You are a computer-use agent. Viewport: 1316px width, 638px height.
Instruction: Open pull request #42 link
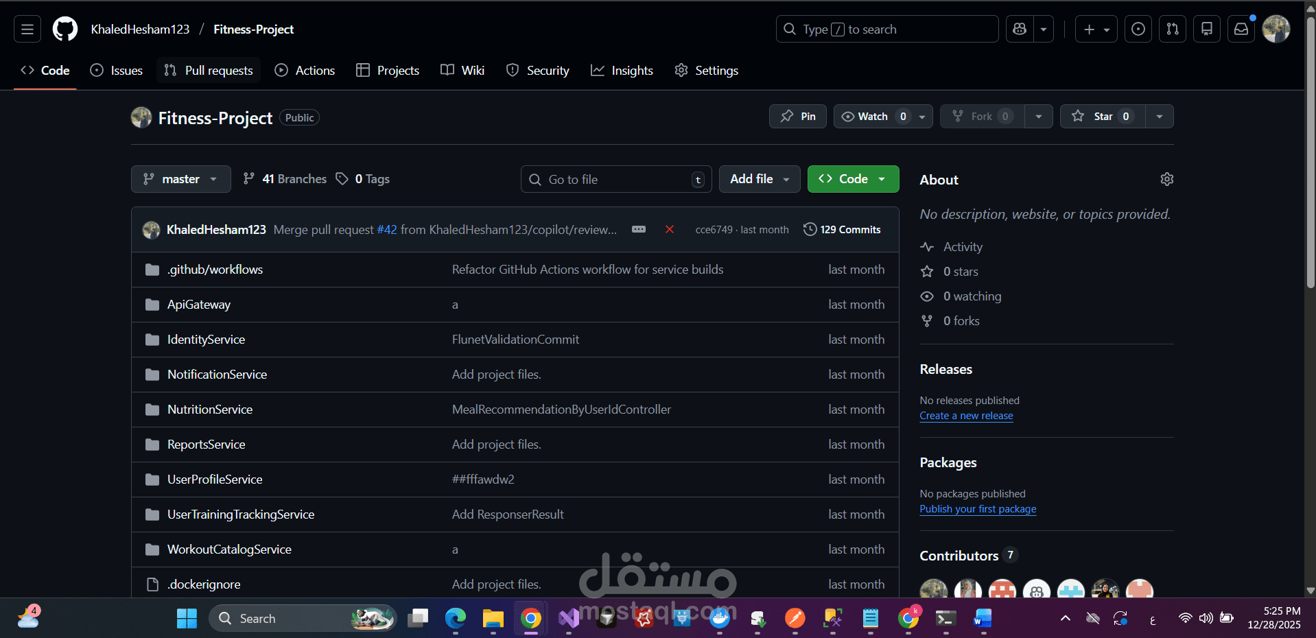click(387, 230)
